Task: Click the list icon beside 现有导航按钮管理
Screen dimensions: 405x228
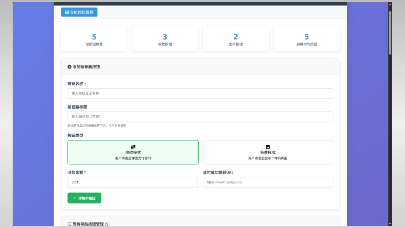Action: tap(70, 224)
